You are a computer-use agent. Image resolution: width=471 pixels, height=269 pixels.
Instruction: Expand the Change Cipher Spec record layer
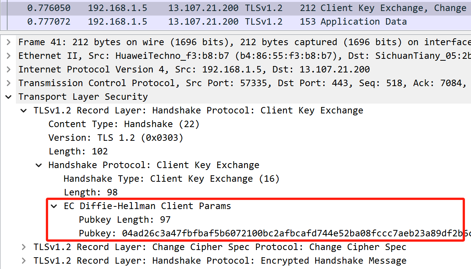(24, 247)
